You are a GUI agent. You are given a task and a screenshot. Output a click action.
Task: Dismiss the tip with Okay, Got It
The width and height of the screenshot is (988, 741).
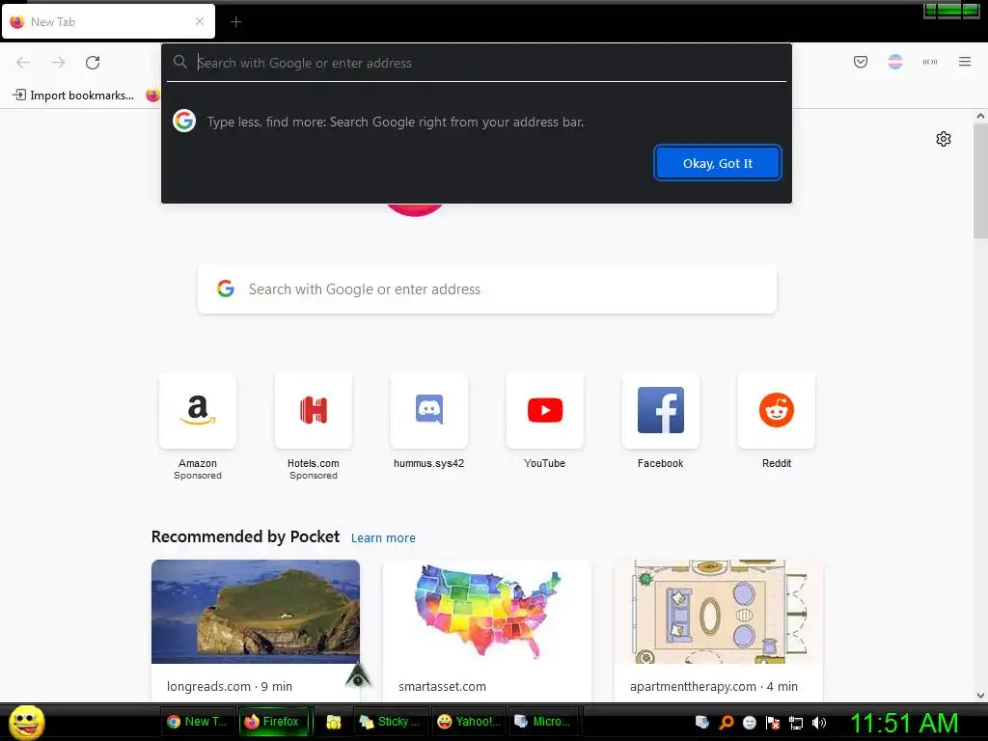click(718, 163)
